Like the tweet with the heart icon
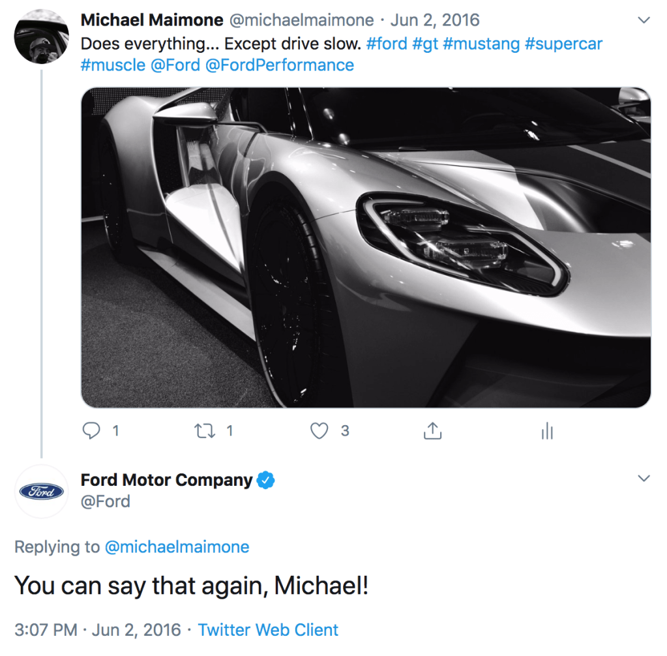 (319, 430)
